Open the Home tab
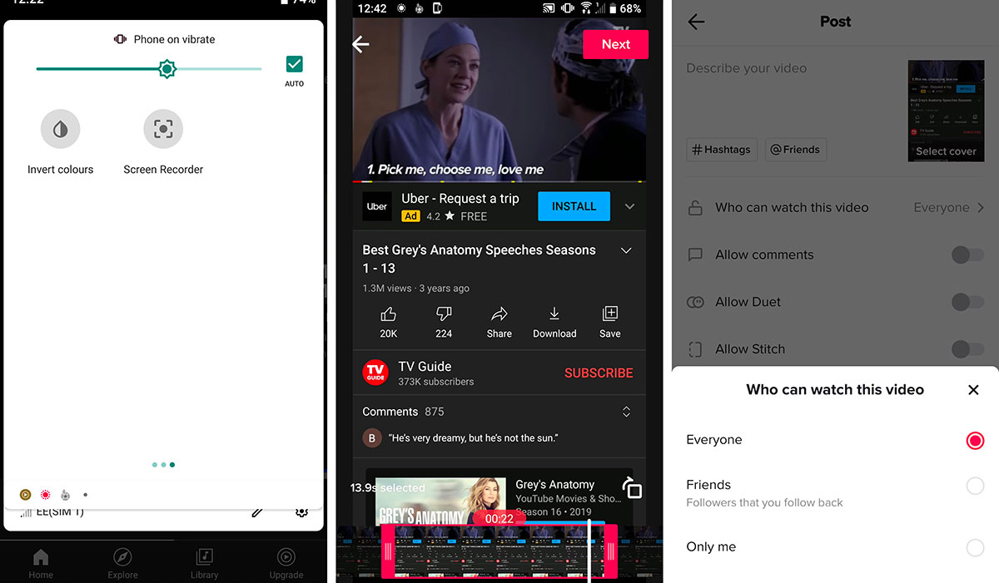This screenshot has height=583, width=999. coord(40,563)
